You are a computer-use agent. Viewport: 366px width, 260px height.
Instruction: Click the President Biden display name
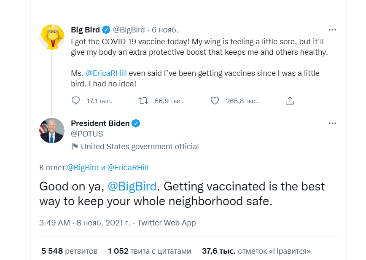coord(100,123)
